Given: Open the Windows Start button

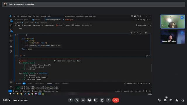Looking at the screenshot, I should [x=10, y=94].
